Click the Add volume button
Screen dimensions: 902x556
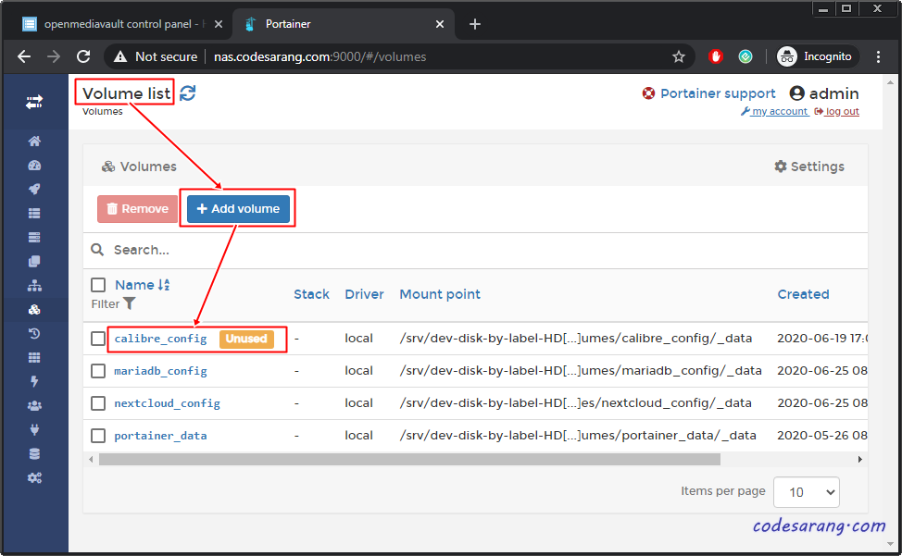click(x=238, y=208)
